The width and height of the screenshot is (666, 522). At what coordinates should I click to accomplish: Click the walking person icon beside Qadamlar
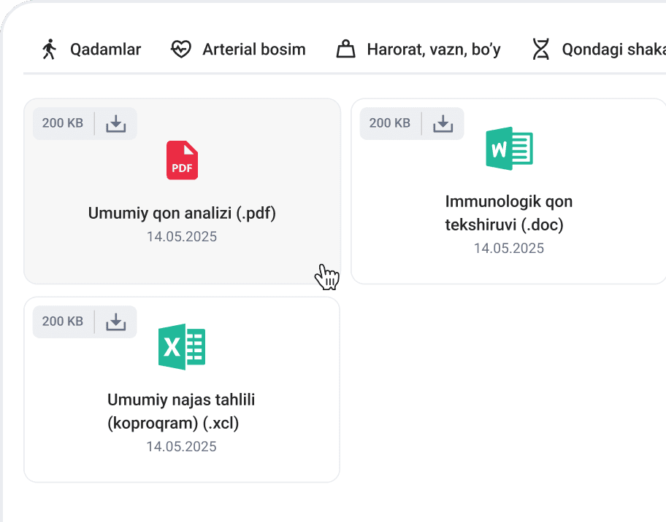coord(50,50)
